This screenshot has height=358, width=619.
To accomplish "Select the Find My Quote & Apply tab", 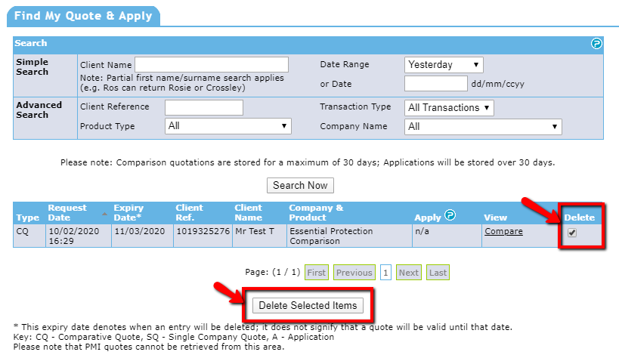I will 83,16.
